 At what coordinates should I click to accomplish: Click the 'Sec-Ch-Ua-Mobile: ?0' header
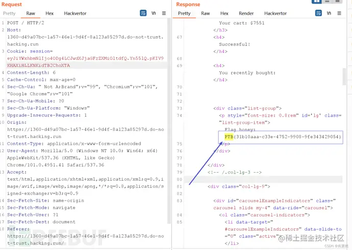36,101
